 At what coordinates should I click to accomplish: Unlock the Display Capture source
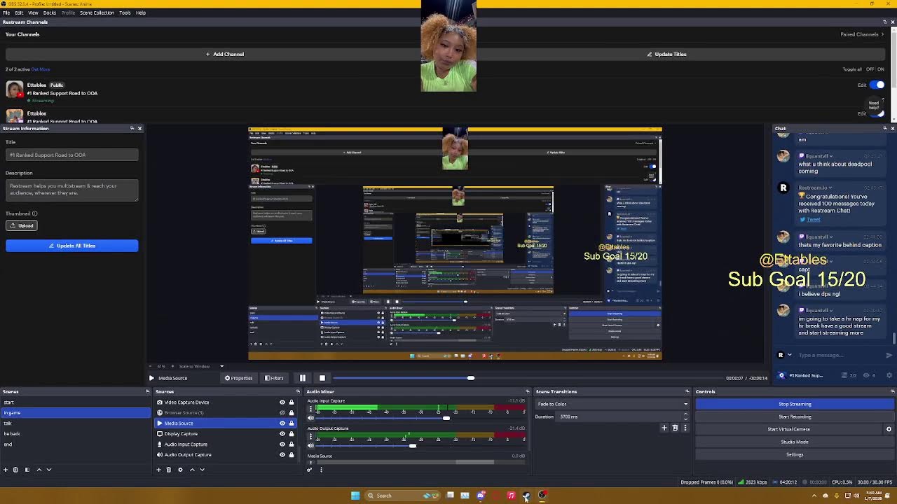292,434
